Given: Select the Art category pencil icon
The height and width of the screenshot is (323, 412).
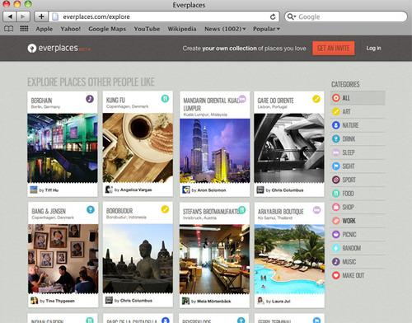Looking at the screenshot, I should [x=335, y=111].
